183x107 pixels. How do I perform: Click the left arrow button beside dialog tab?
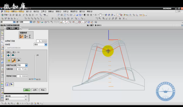[x=5, y=28]
